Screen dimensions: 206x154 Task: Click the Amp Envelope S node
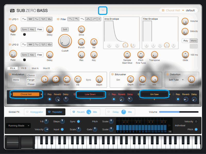125,45
